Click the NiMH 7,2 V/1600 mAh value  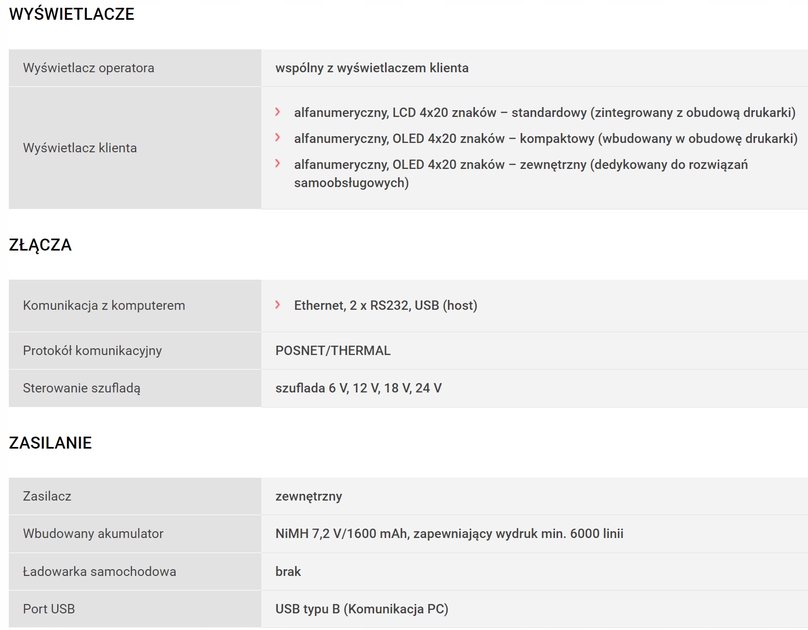click(x=449, y=534)
